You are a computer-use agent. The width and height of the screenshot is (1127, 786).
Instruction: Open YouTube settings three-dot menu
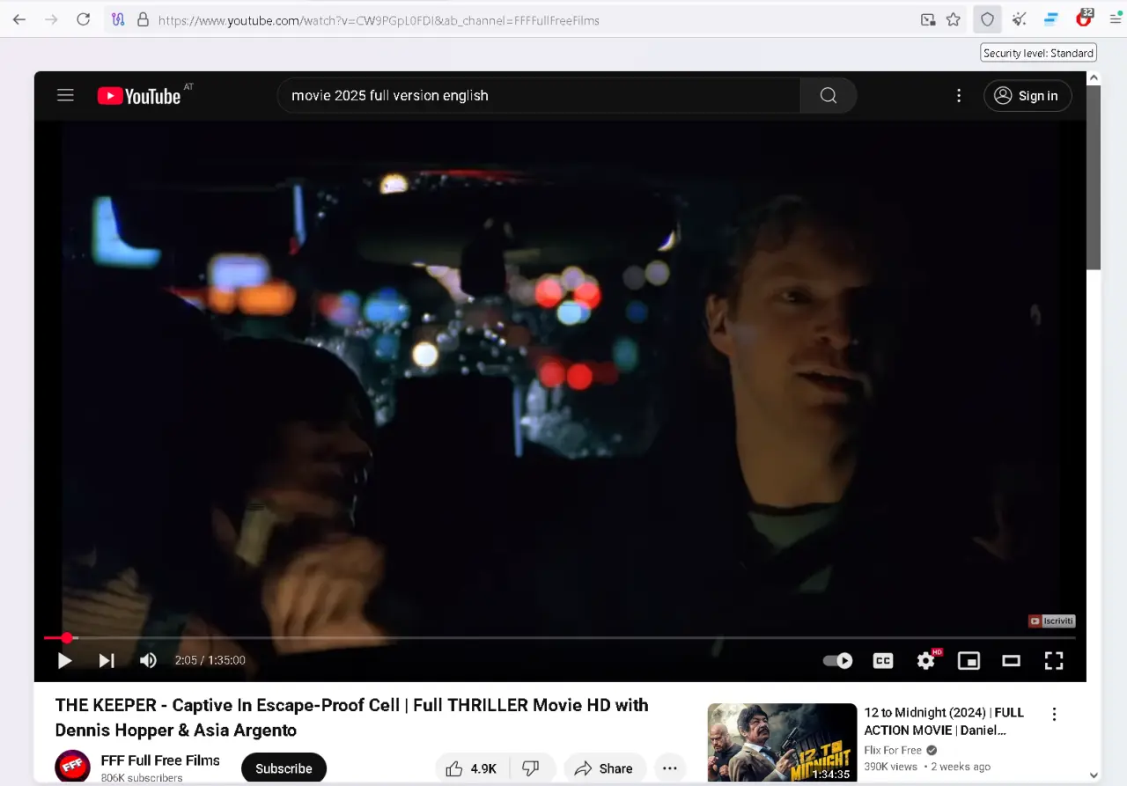point(959,95)
